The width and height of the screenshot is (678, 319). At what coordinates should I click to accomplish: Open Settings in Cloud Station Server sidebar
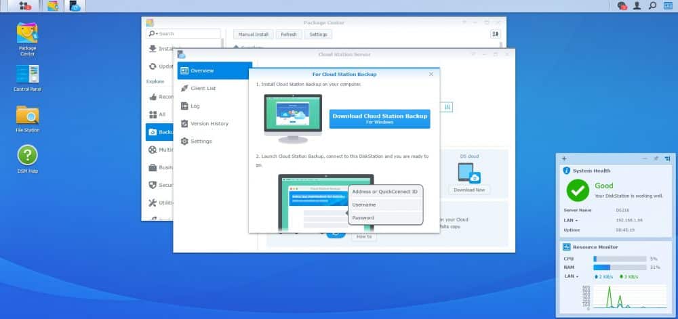(x=214, y=141)
